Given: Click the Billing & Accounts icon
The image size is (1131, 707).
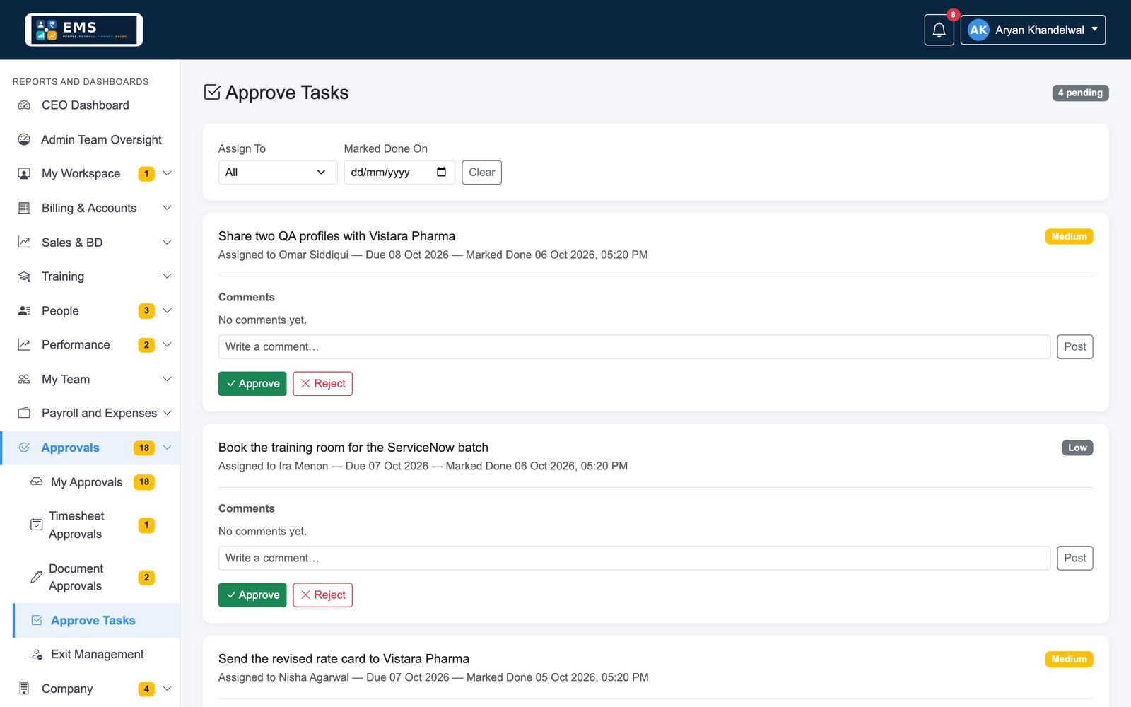Looking at the screenshot, I should pos(24,208).
